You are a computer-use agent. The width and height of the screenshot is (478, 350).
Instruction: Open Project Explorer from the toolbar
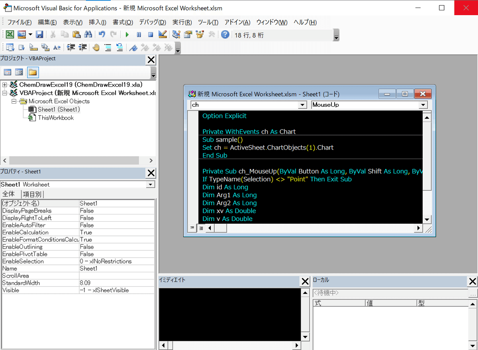click(x=176, y=35)
